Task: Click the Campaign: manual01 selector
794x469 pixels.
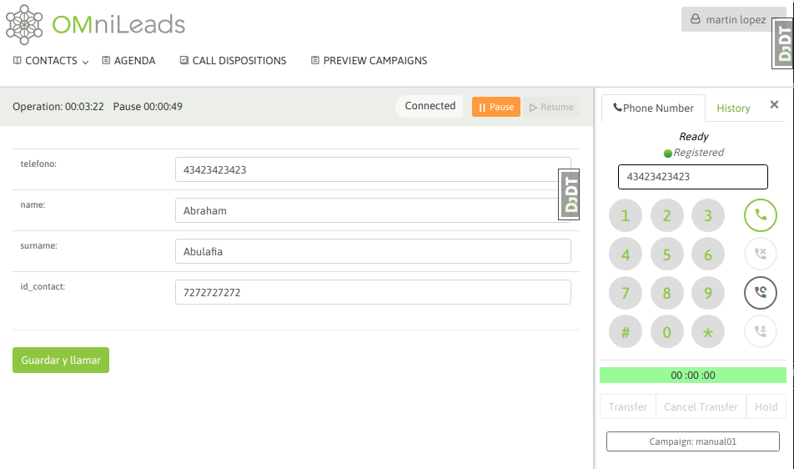Action: point(692,441)
